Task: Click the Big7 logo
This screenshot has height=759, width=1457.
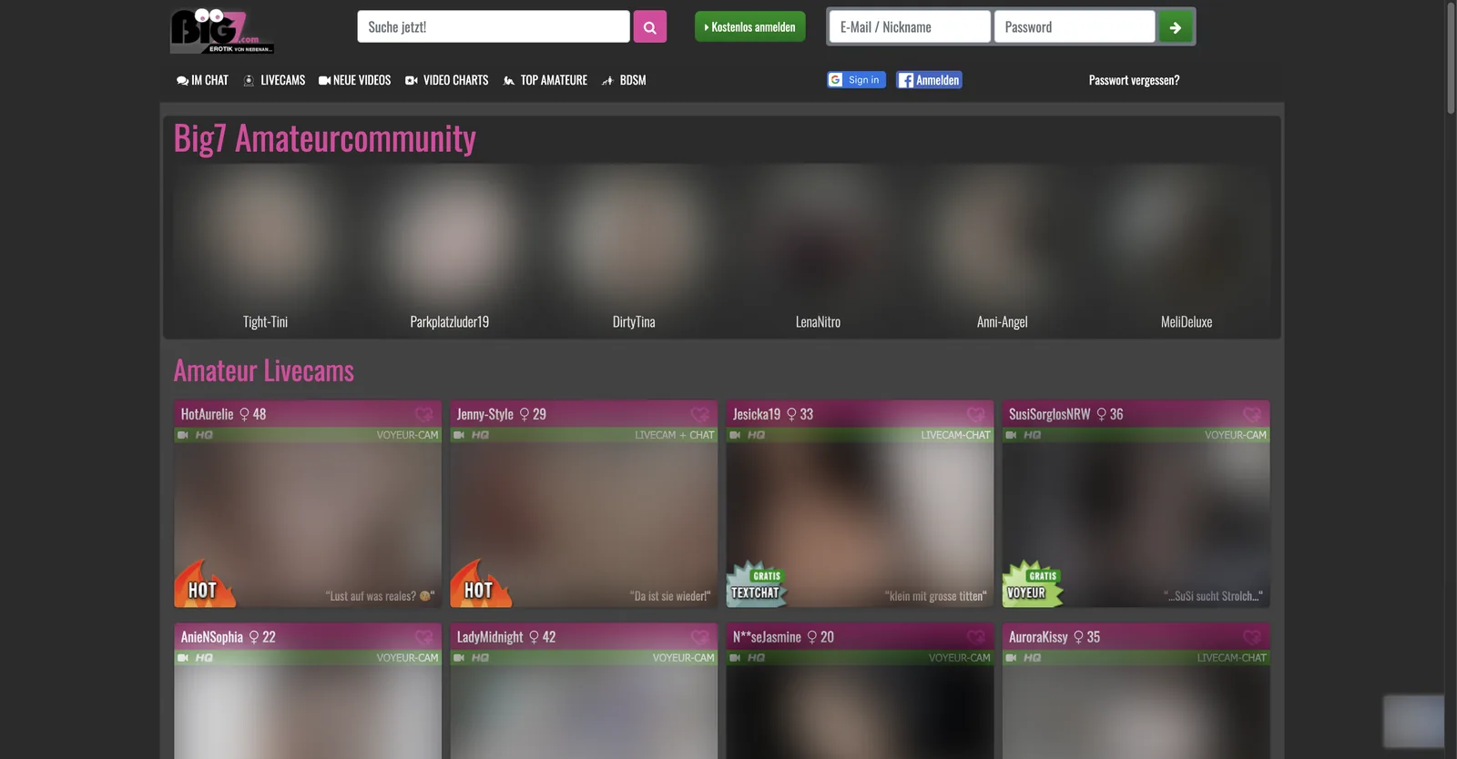Action: tap(221, 31)
